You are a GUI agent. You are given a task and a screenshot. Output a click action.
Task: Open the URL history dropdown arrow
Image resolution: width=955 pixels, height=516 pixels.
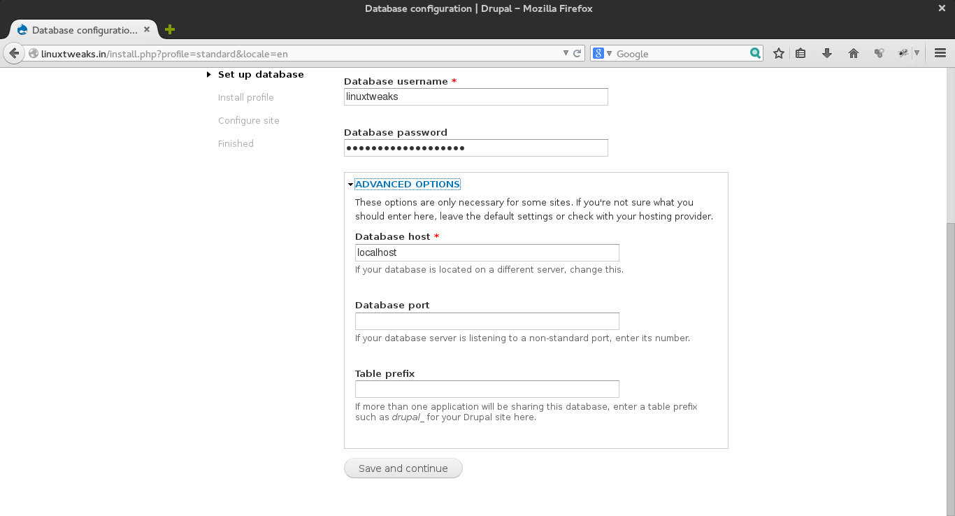pos(566,53)
